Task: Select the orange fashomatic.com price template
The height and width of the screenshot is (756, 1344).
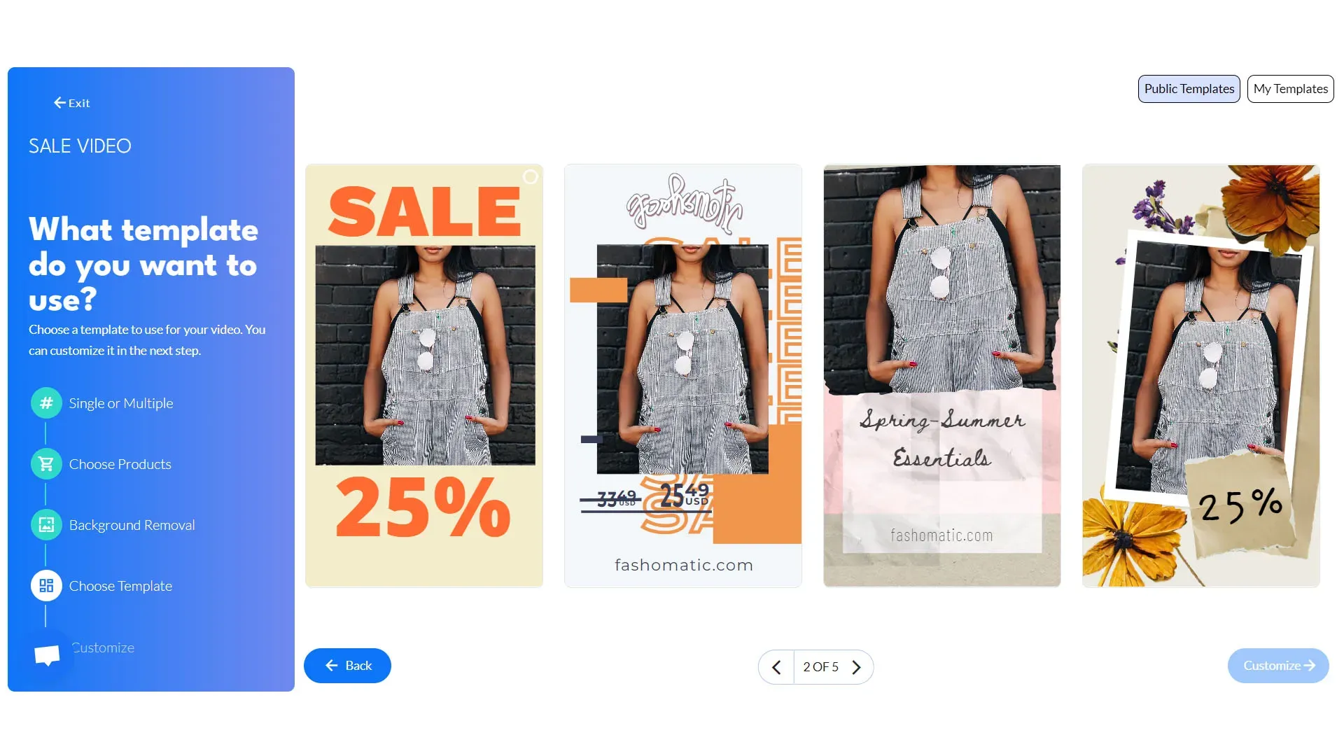Action: pyautogui.click(x=683, y=376)
